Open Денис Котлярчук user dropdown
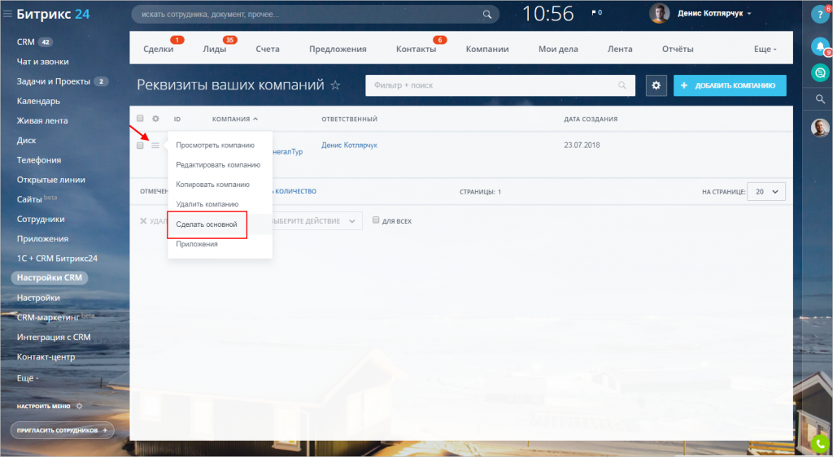The image size is (833, 457). [715, 13]
